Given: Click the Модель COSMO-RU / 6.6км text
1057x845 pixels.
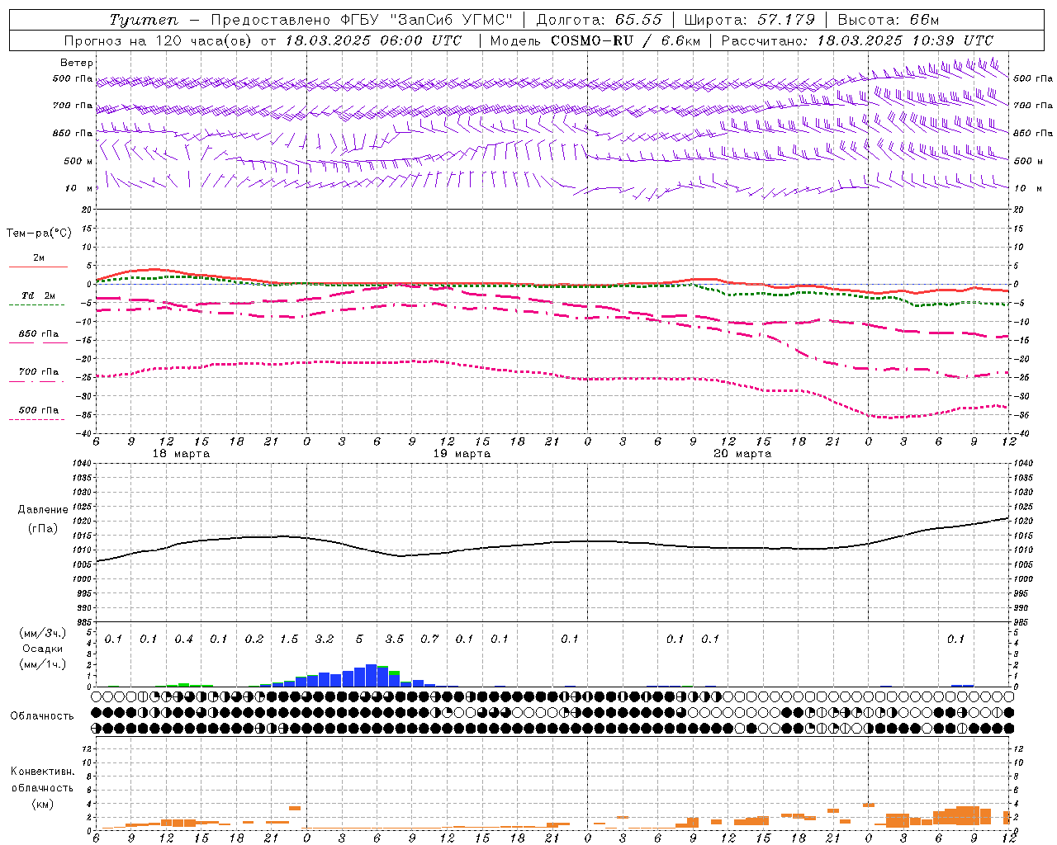Looking at the screenshot, I should (595, 40).
